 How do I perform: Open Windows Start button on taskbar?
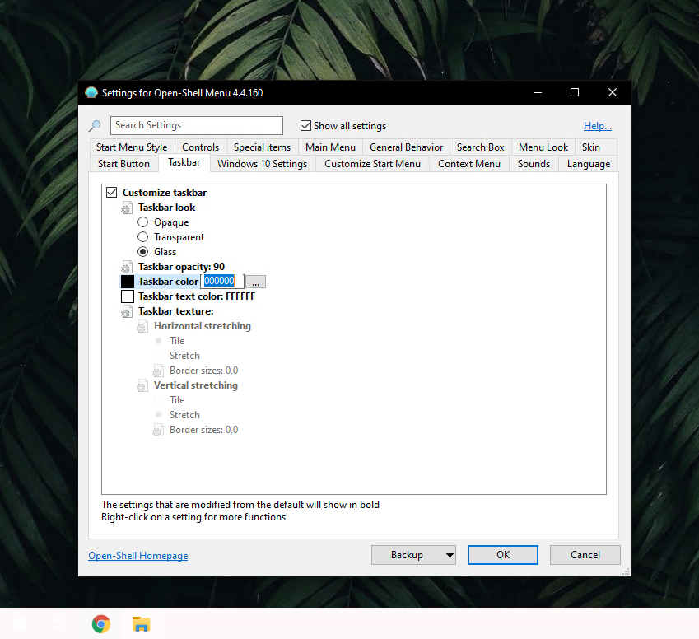point(20,624)
